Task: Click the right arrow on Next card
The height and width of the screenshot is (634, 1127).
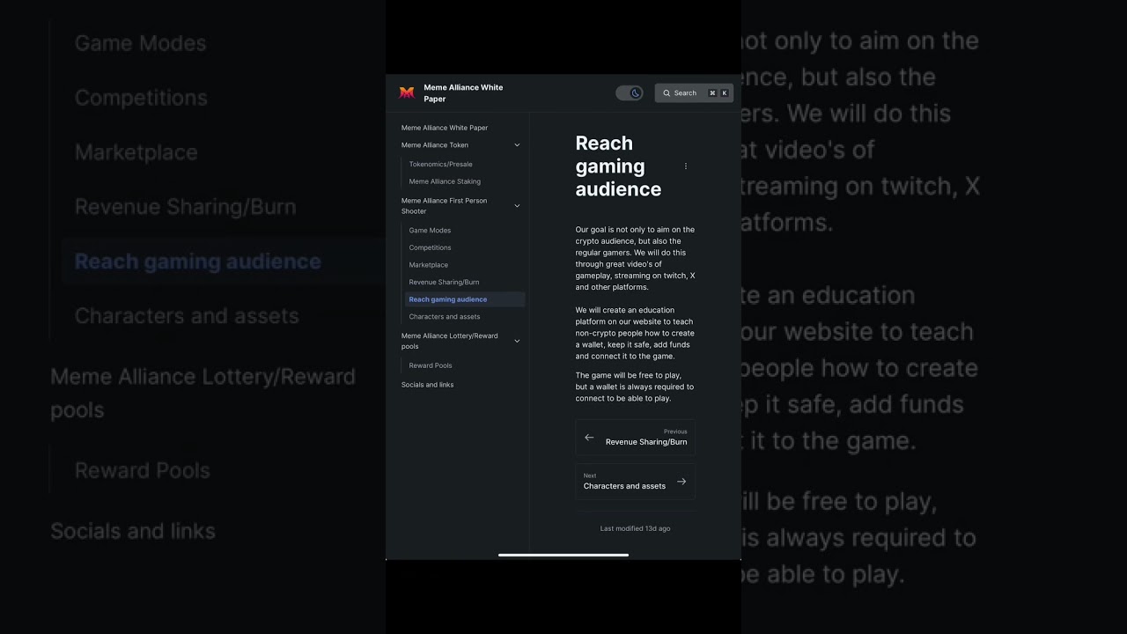Action: tap(681, 482)
